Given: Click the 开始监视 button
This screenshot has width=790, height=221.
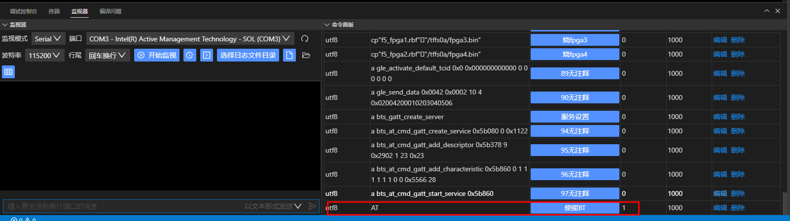Looking at the screenshot, I should coord(157,55).
